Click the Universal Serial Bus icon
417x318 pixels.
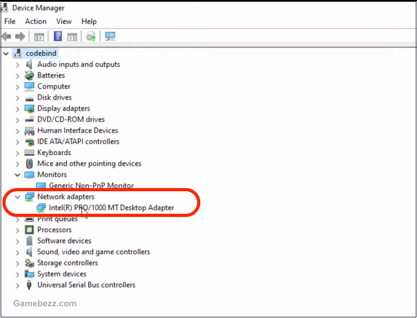(29, 285)
